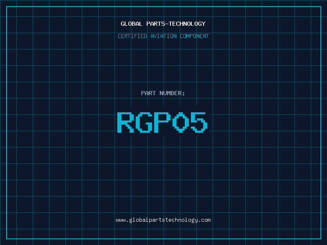Click the word PARTS-TECHNOLOGY in the heading
327x245 pixels.
(x=176, y=24)
